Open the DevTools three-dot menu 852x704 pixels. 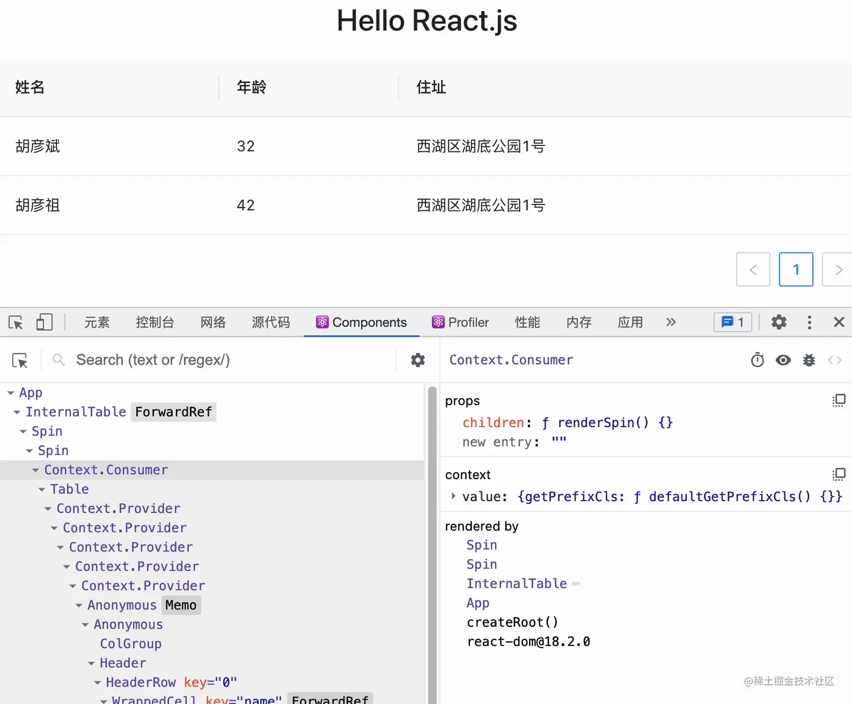point(809,322)
